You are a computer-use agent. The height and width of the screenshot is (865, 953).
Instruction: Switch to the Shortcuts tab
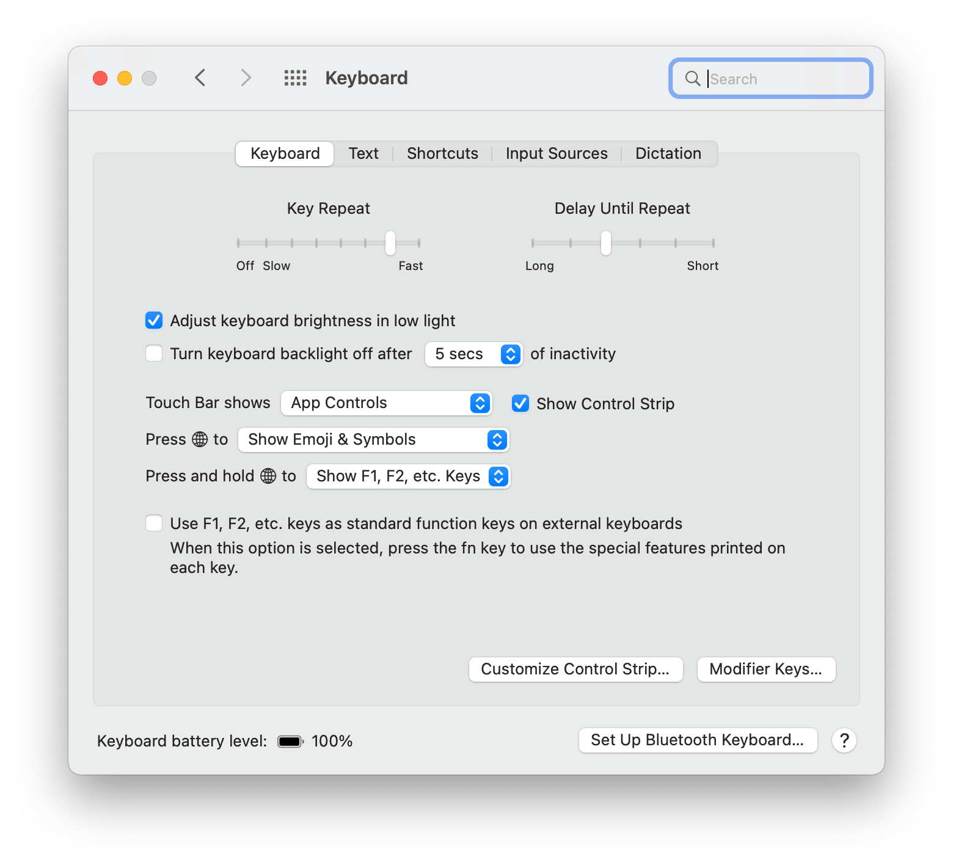point(442,153)
